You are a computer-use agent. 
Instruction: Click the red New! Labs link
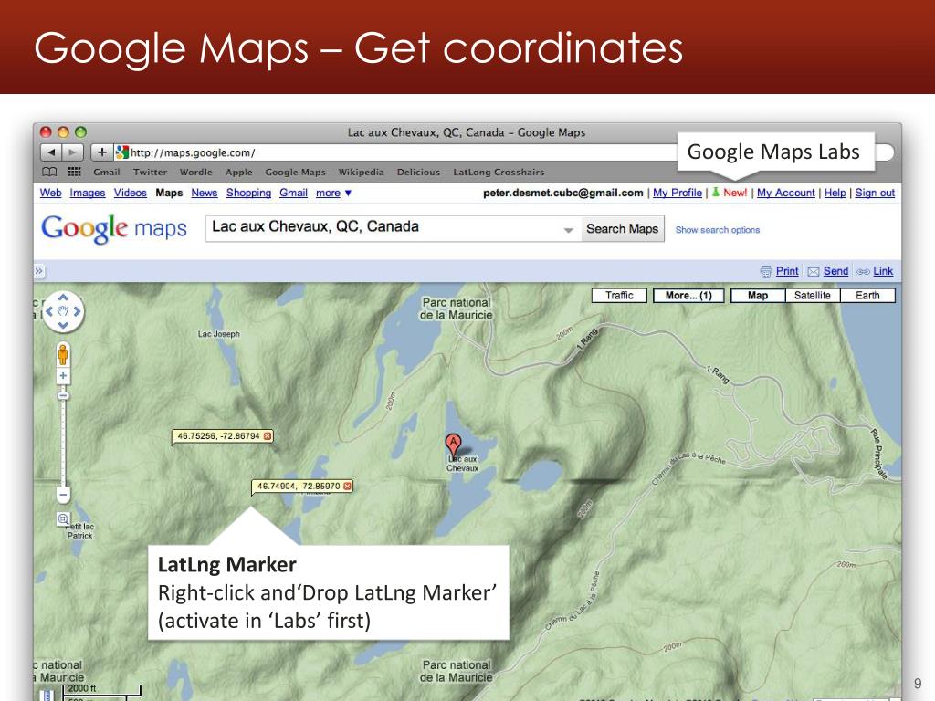pyautogui.click(x=735, y=193)
